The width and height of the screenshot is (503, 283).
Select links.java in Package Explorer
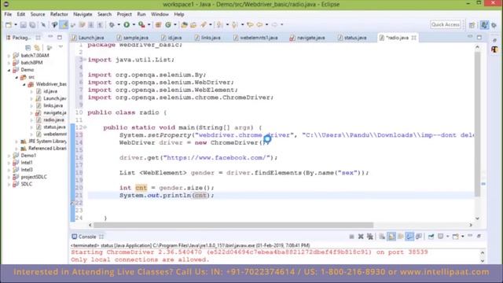click(53, 105)
